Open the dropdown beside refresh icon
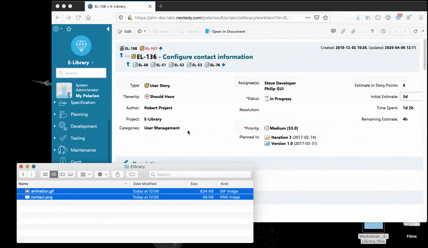Image resolution: width=428 pixels, height=248 pixels. point(423,31)
